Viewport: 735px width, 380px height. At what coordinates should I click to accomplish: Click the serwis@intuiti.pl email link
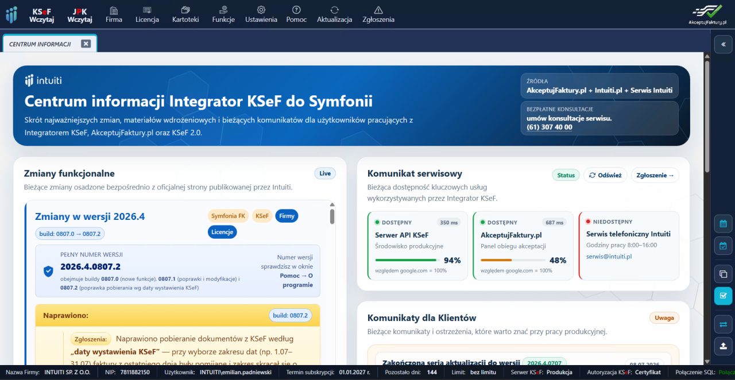(x=609, y=257)
